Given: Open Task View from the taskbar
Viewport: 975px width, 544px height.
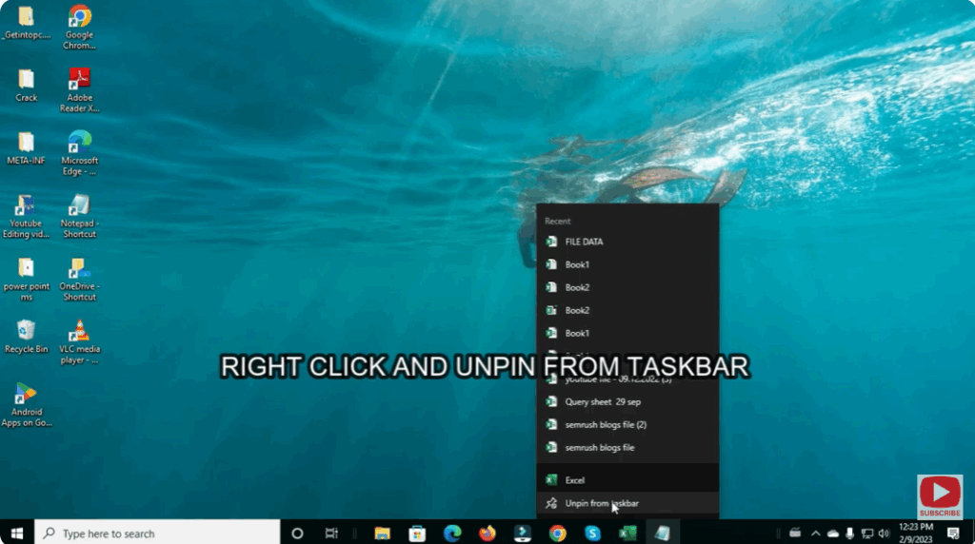Looking at the screenshot, I should click(331, 533).
